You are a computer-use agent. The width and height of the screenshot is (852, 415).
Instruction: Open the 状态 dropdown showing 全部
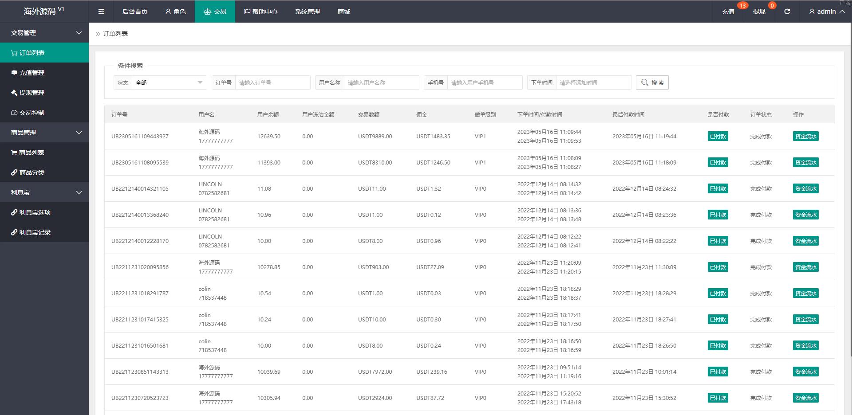169,82
